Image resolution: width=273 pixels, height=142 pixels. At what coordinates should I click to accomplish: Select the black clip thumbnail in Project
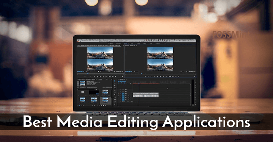point(94,92)
